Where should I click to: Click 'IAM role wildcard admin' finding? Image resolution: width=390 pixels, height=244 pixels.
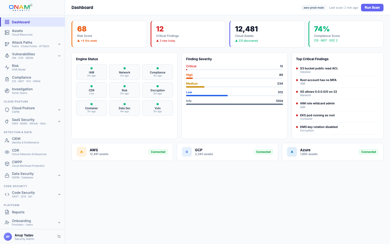337,105
